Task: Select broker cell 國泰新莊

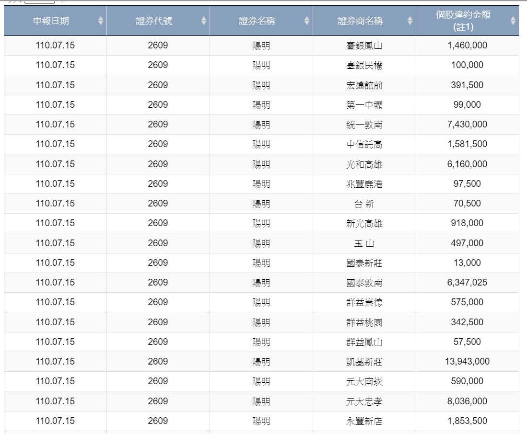Action: click(x=364, y=263)
